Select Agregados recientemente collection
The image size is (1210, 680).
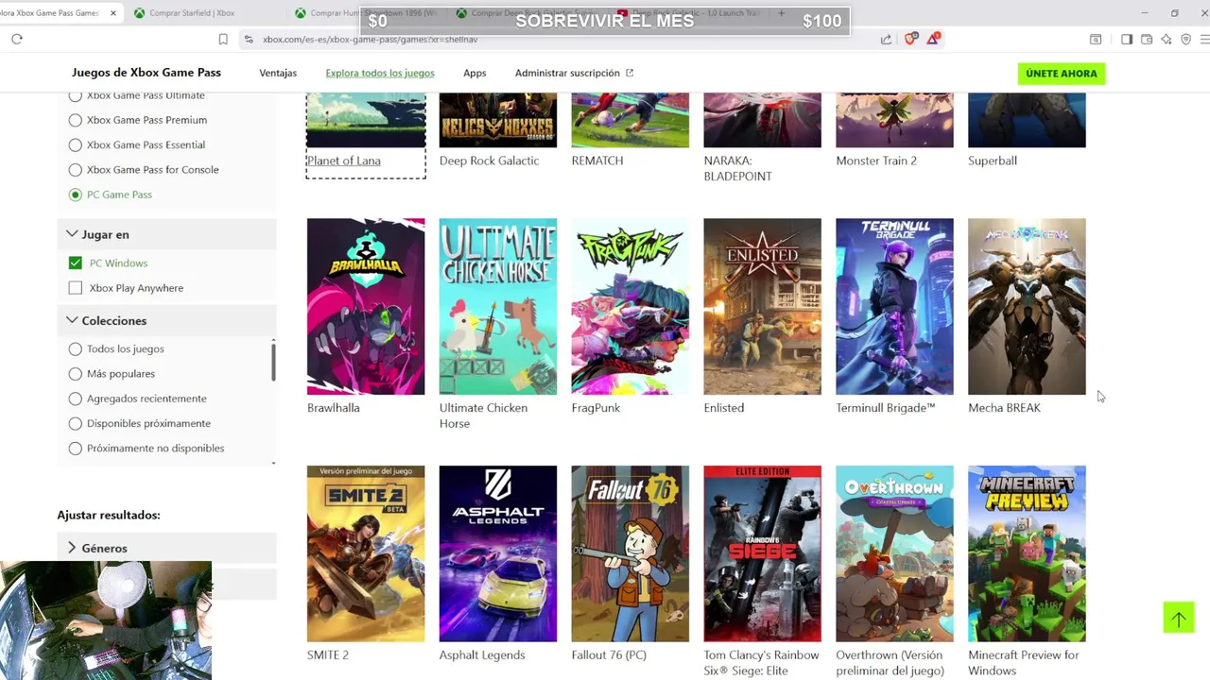pos(76,399)
